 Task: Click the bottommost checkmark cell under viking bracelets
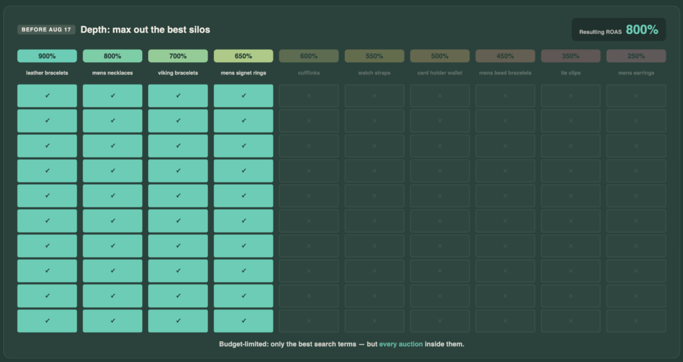point(177,321)
